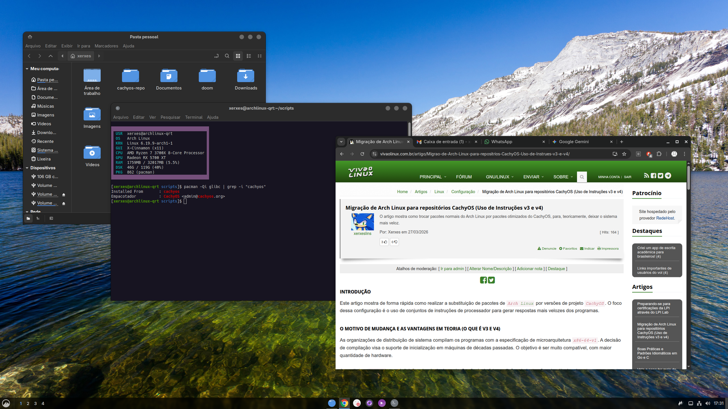Switch file manager to compact view
This screenshot has width=728, height=409.
pos(260,56)
